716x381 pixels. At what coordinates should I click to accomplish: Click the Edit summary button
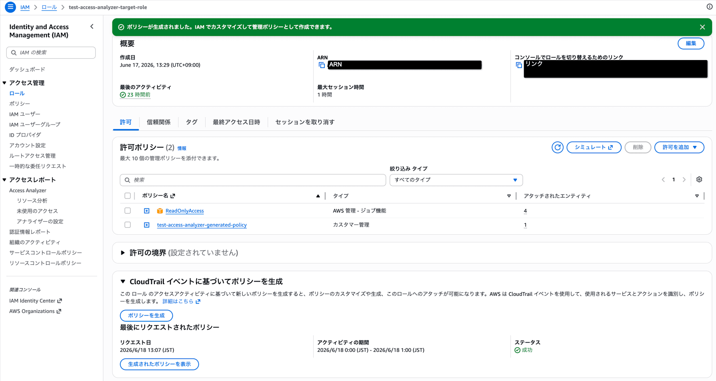pos(691,44)
